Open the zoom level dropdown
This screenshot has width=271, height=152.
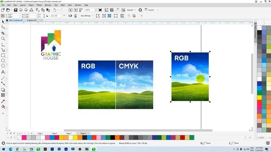click(96, 10)
